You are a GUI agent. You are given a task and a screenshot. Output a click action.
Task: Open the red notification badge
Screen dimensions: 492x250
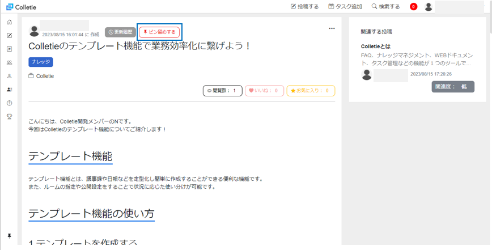414,7
